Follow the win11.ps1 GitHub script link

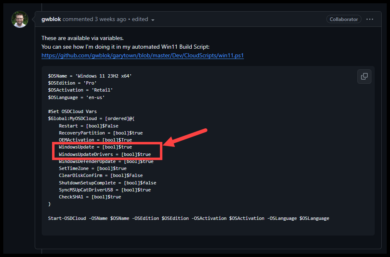click(143, 55)
